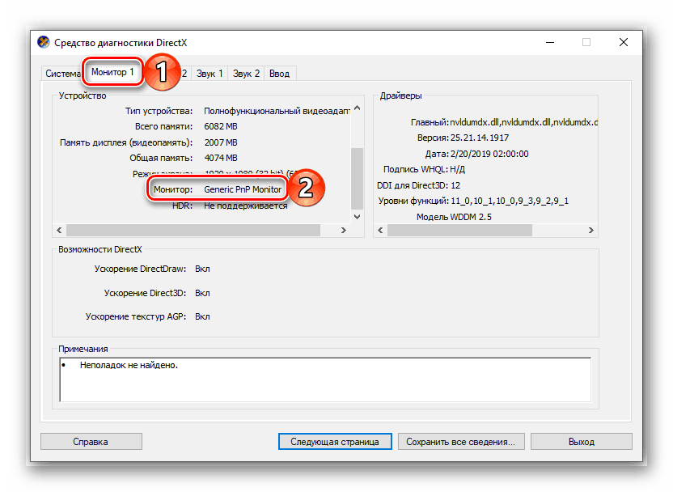Switch to the Звук 1 tab
This screenshot has width=673, height=492.
[x=210, y=74]
